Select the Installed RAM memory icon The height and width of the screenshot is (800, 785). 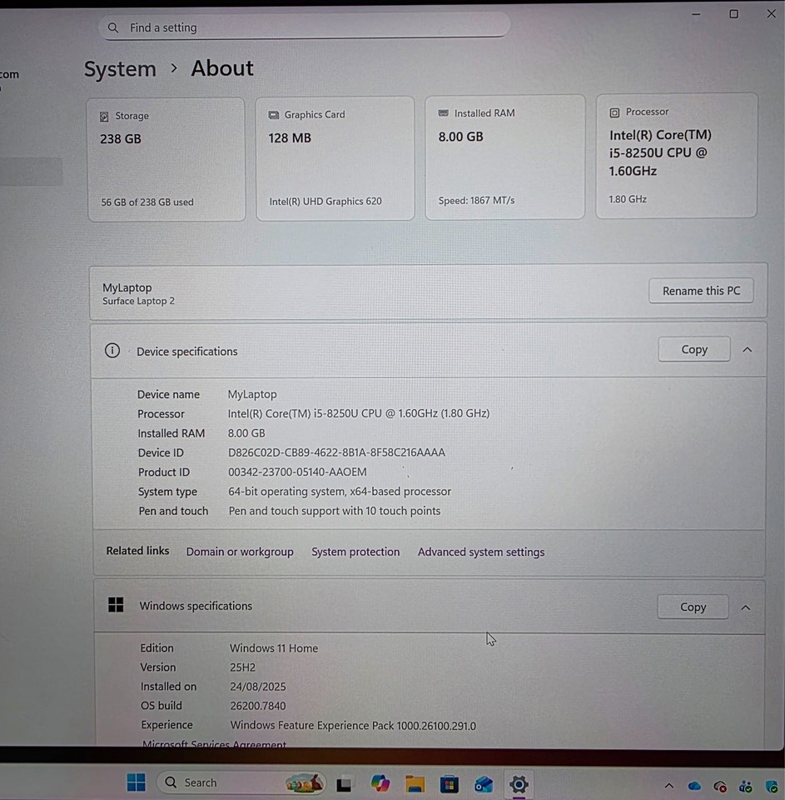point(444,113)
